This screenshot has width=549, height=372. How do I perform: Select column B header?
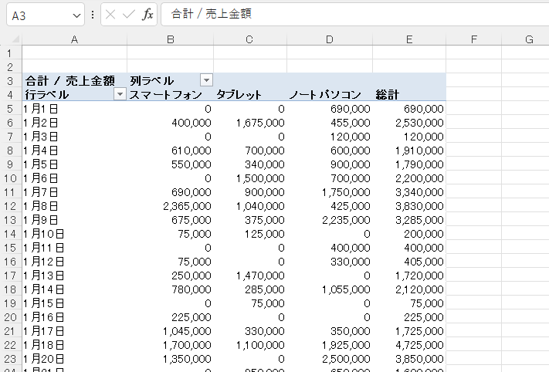(x=170, y=39)
